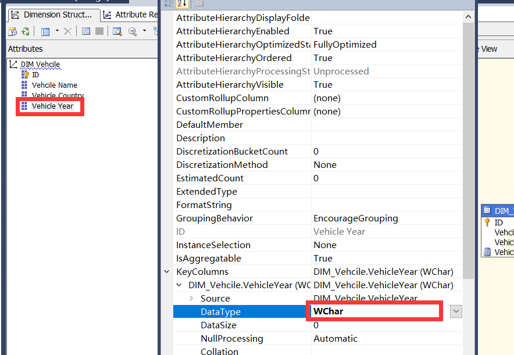Image resolution: width=514 pixels, height=355 pixels.
Task: Click the calculator icon column in DIM_ table
Action: coord(487,252)
